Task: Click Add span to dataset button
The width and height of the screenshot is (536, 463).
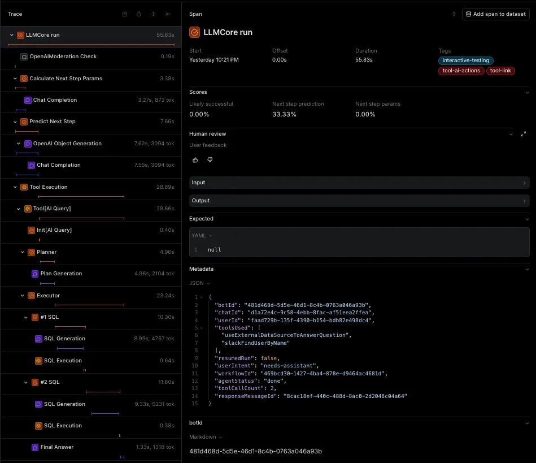Action: pyautogui.click(x=495, y=14)
